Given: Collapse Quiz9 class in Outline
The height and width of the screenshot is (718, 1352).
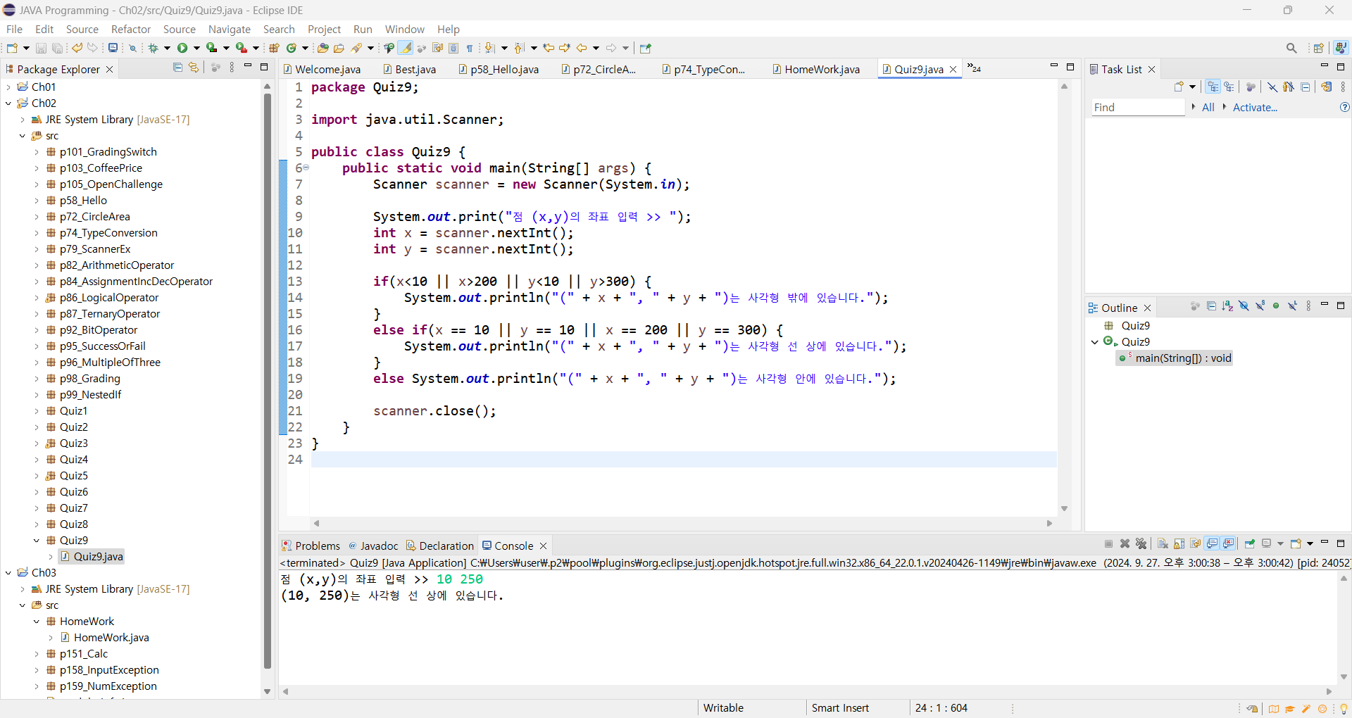Looking at the screenshot, I should coord(1095,342).
